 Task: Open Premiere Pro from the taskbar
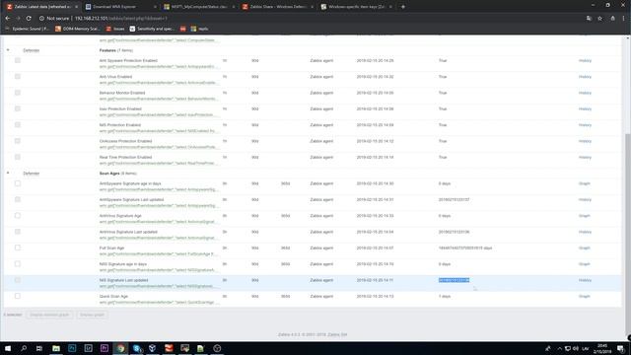tap(105, 348)
